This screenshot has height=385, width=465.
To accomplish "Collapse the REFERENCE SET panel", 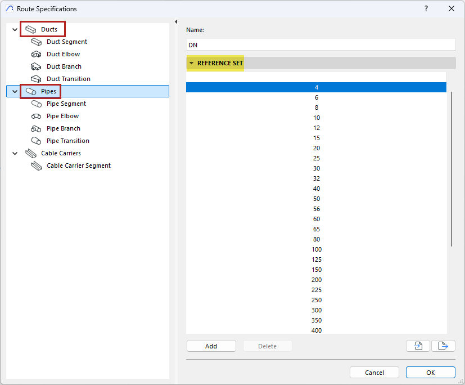I will (192, 63).
